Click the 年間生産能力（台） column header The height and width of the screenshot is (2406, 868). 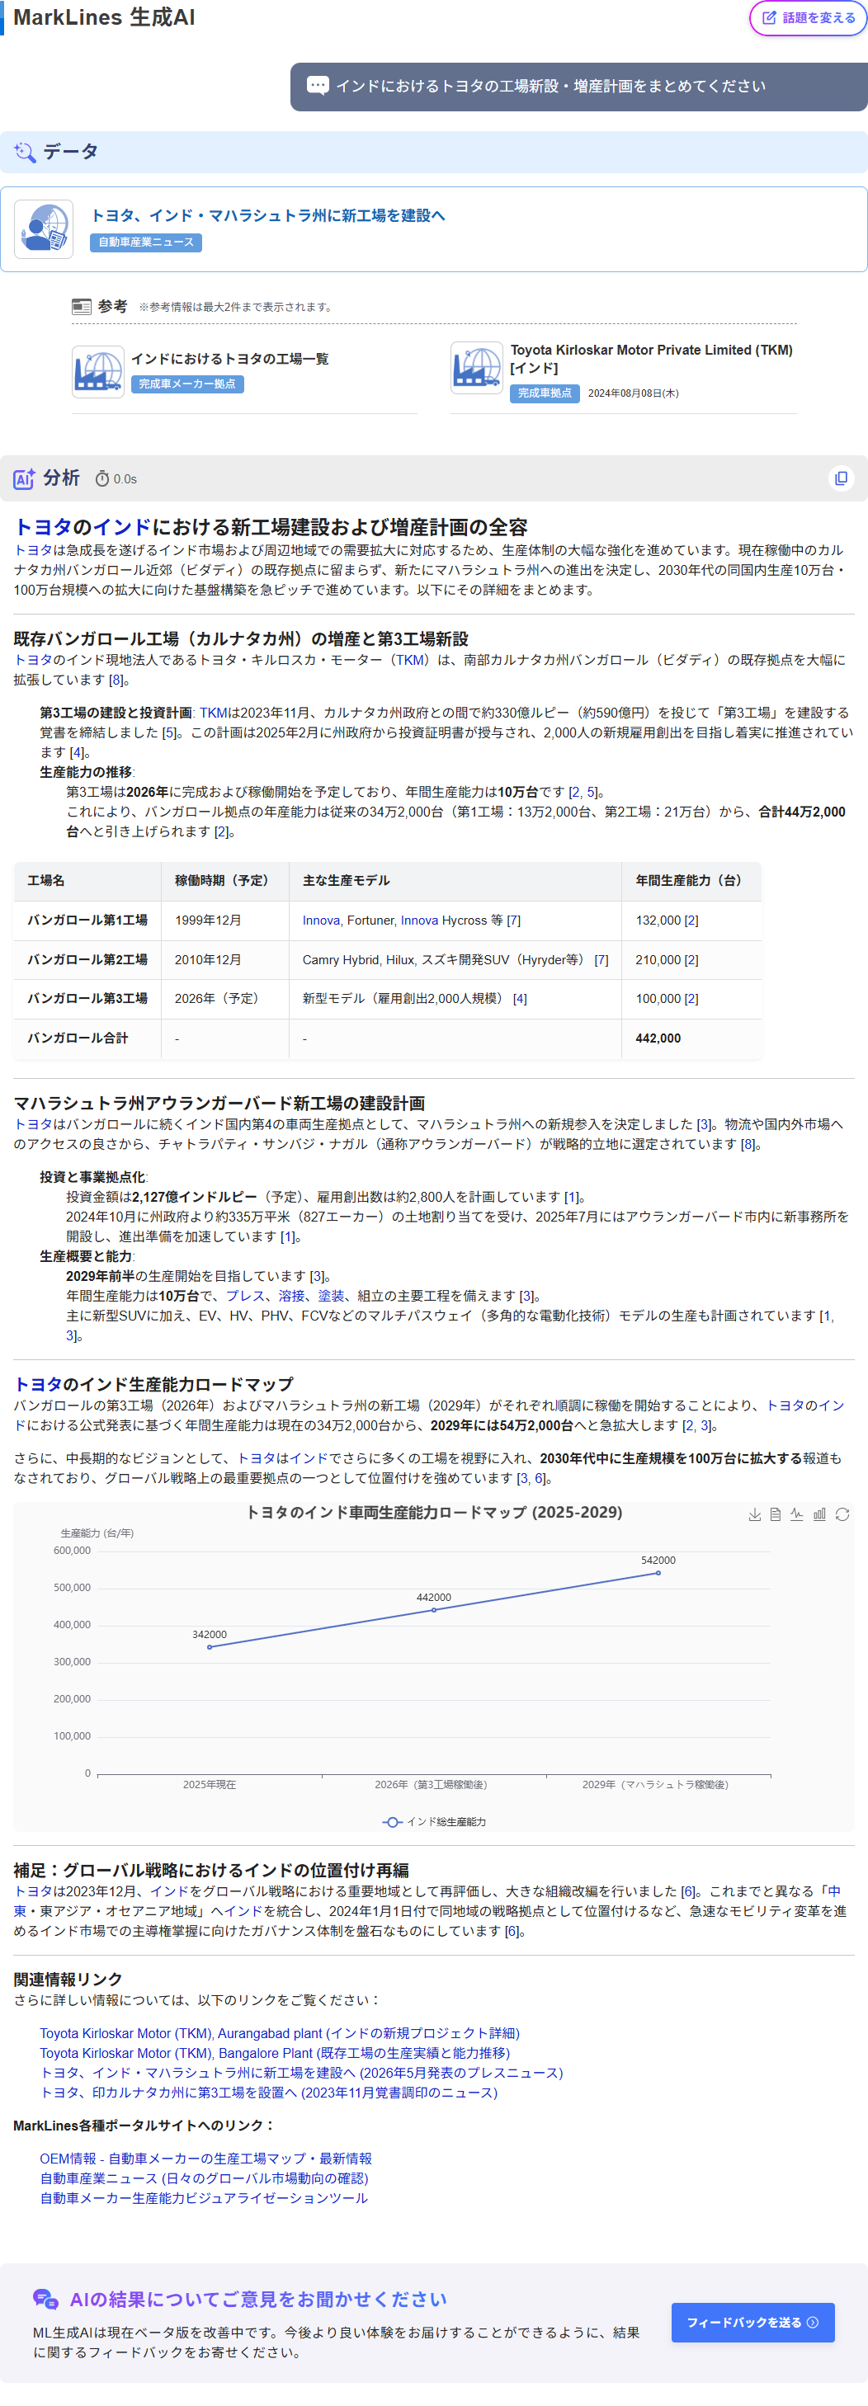[691, 881]
